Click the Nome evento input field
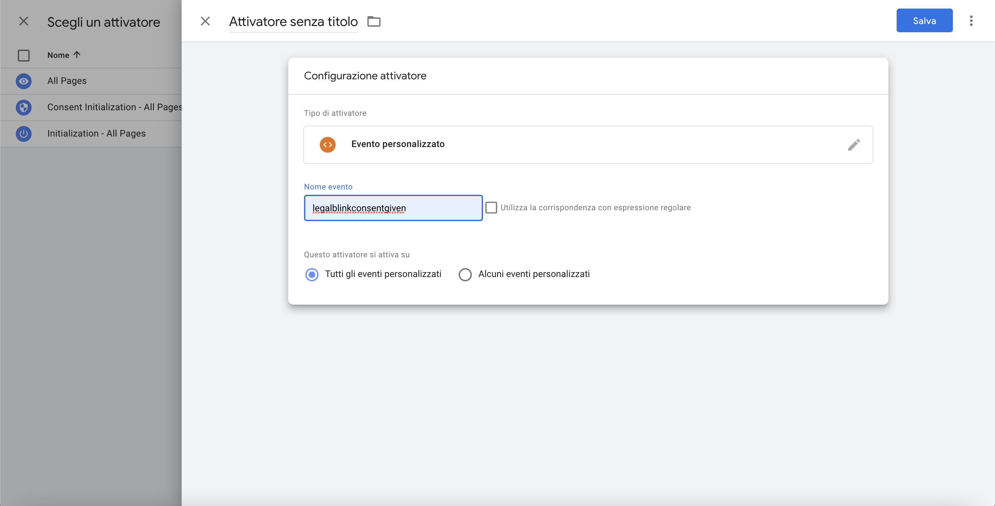This screenshot has height=506, width=995. pos(393,208)
